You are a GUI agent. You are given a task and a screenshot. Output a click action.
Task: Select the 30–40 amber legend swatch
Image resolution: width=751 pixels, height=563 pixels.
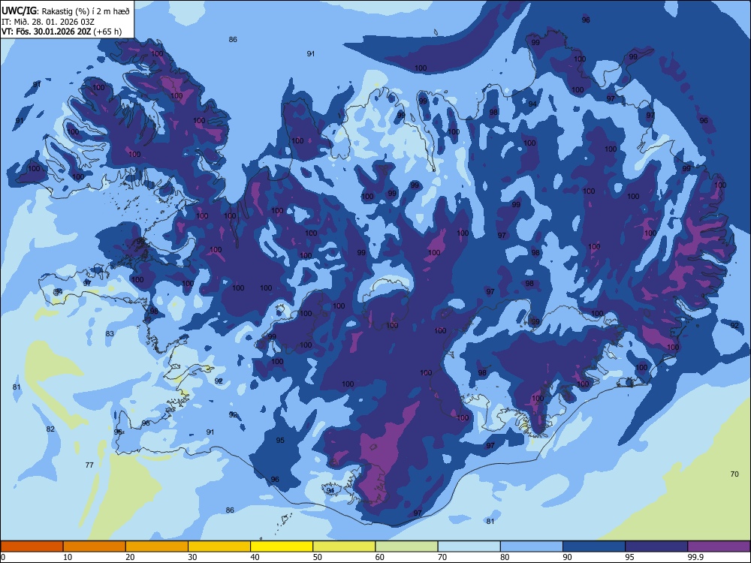point(219,546)
